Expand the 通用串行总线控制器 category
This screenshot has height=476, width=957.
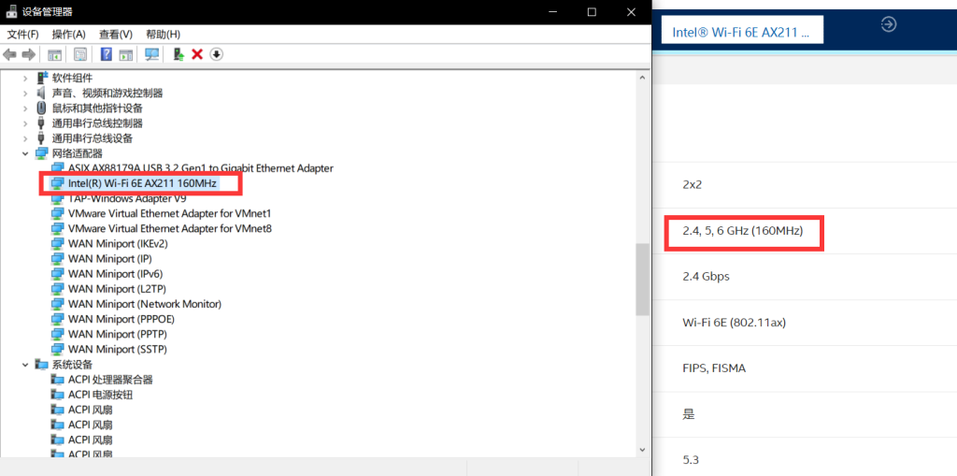pos(26,123)
